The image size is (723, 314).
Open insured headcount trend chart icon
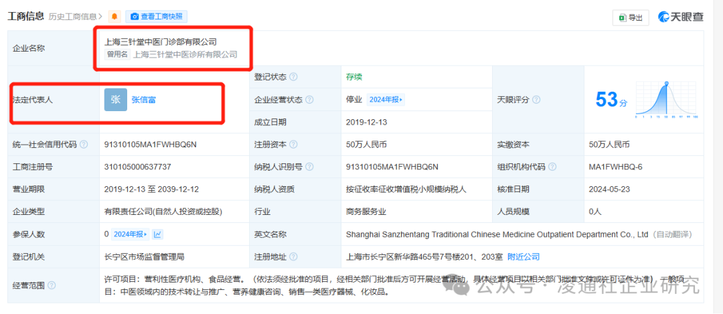tap(158, 234)
